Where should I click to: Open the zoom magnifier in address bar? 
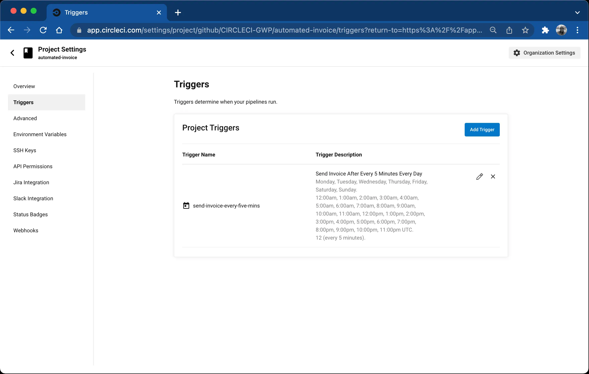(x=493, y=30)
